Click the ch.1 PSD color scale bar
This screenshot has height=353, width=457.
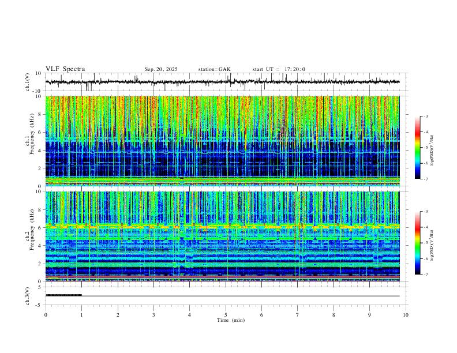pos(417,147)
